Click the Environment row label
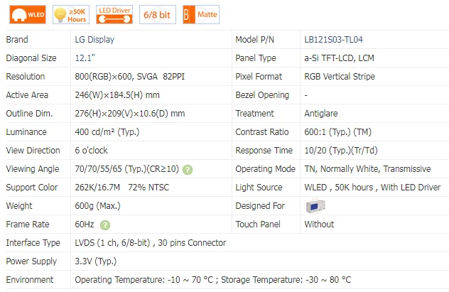This screenshot has height=292, width=449. (30, 280)
